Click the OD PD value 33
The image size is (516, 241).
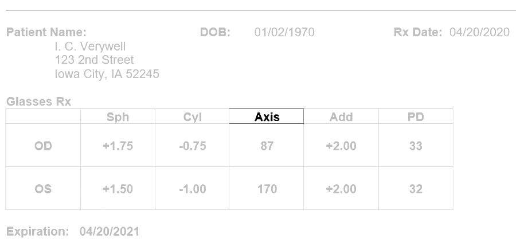(416, 146)
